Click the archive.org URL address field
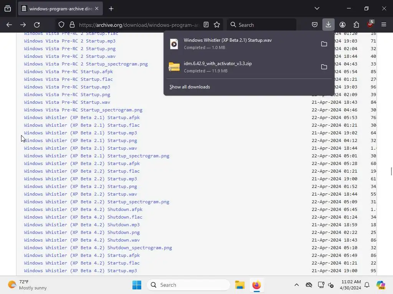Image resolution: width=393 pixels, height=294 pixels. [139, 25]
